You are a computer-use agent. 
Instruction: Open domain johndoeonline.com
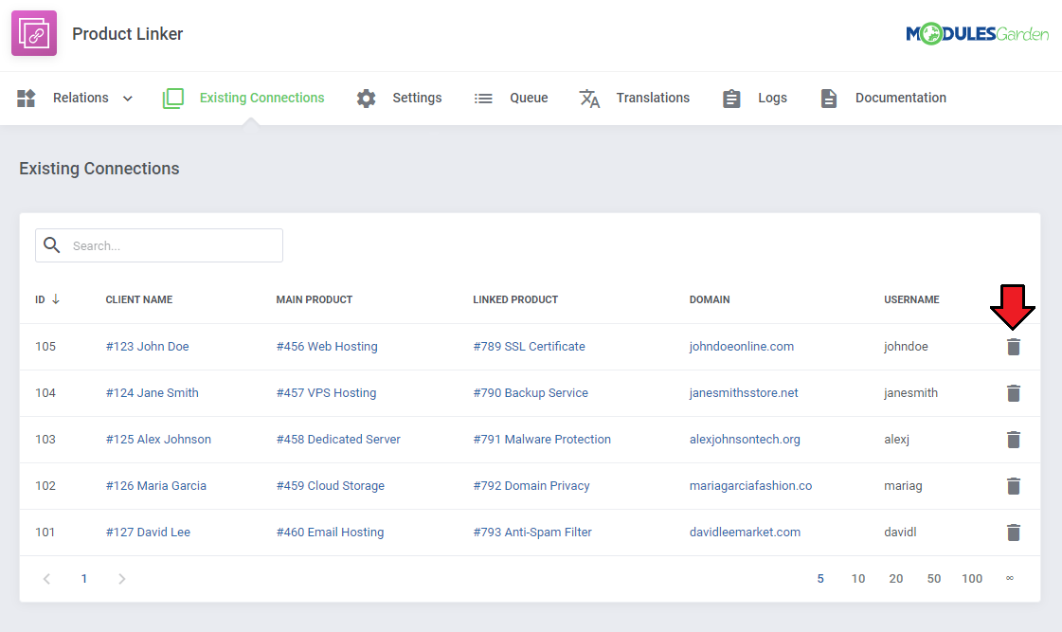pyautogui.click(x=742, y=346)
